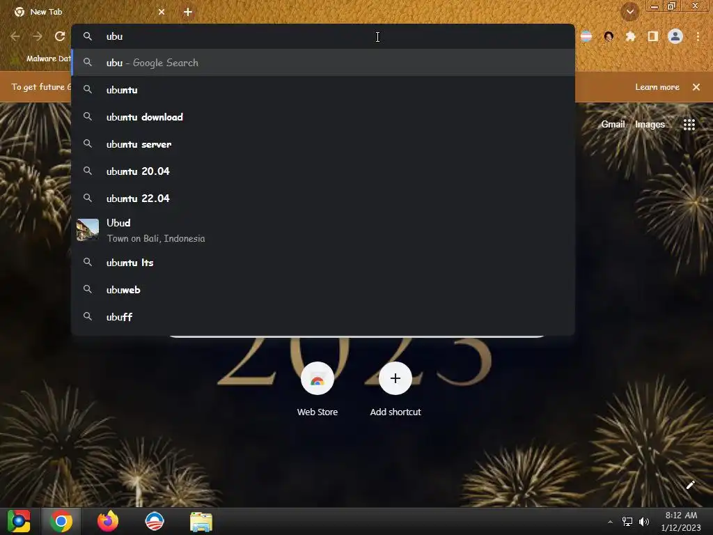Open the Web Store shortcut

(318, 389)
